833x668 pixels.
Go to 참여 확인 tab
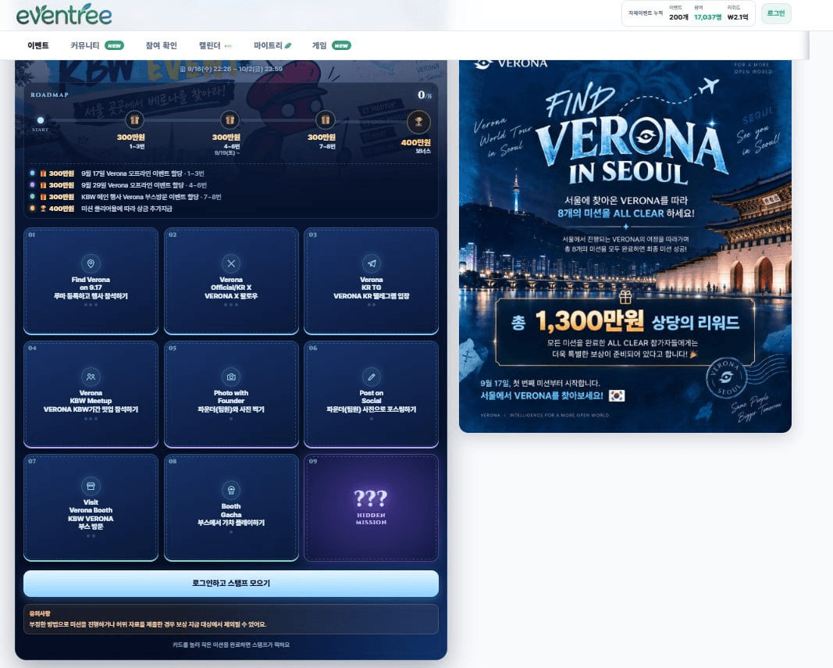coord(161,46)
